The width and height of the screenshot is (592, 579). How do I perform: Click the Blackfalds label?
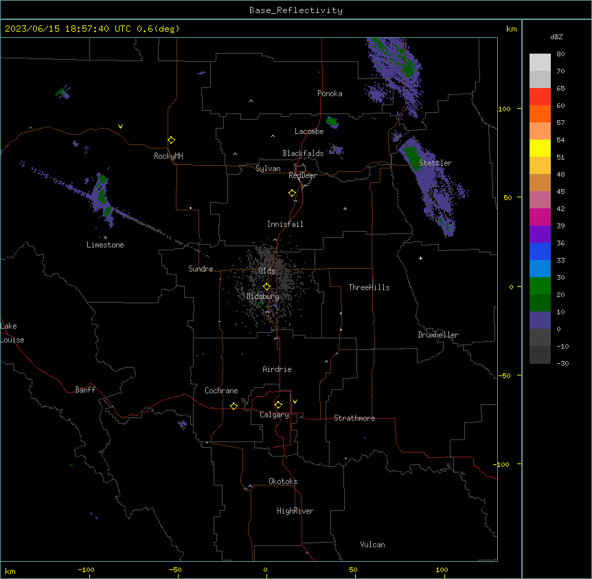click(x=303, y=153)
